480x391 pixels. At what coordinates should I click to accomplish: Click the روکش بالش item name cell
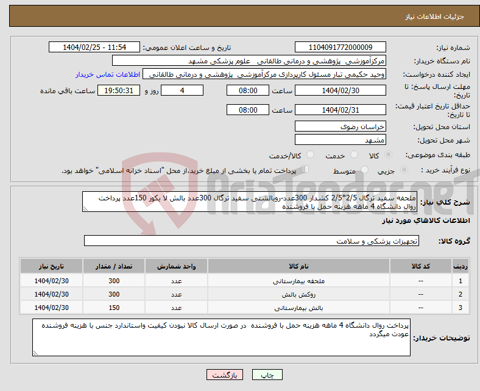click(x=298, y=294)
